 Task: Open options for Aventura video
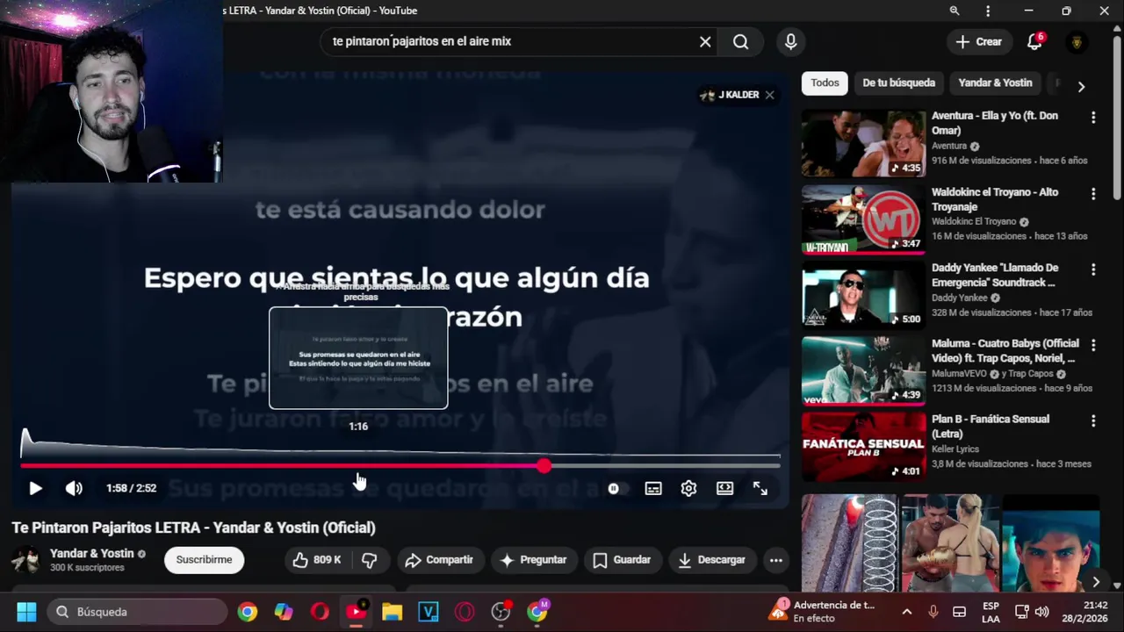coord(1093,117)
